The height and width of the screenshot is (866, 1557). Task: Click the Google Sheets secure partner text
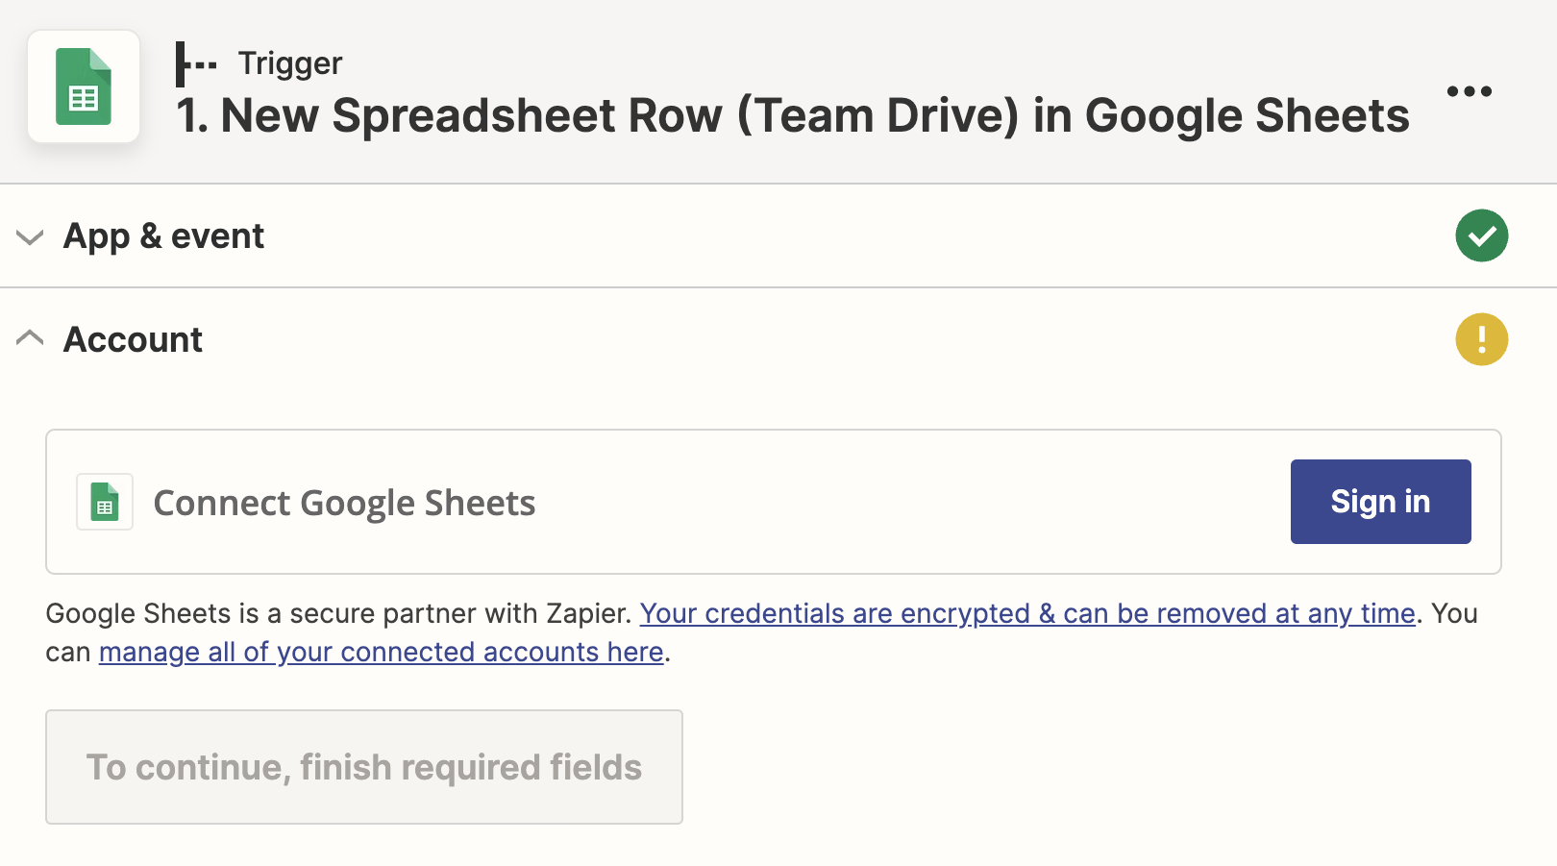coord(338,613)
